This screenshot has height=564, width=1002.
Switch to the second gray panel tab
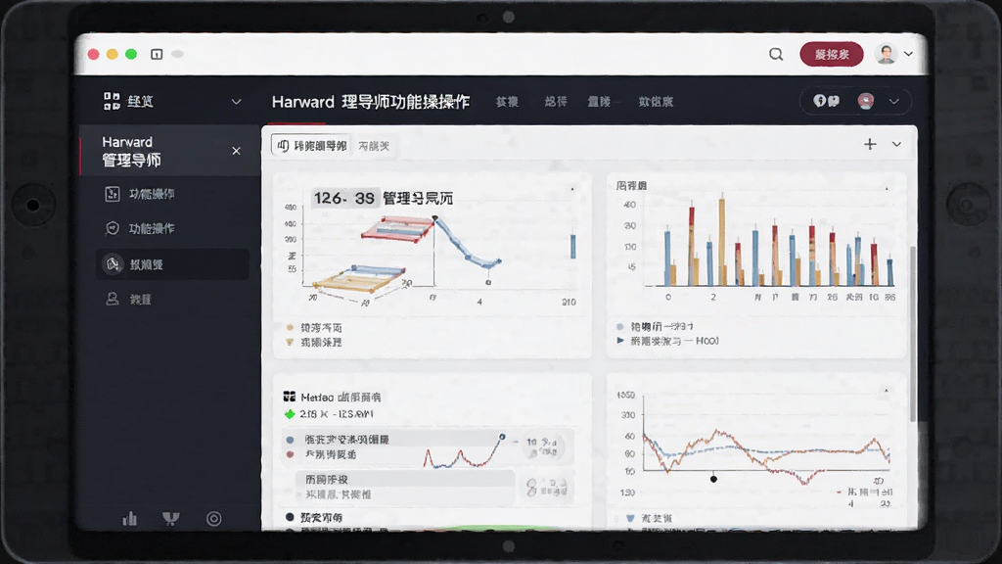pos(373,147)
